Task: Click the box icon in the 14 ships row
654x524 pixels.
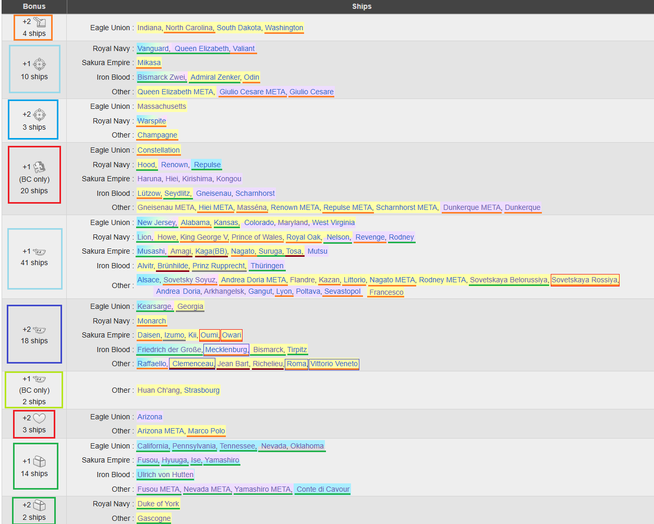Action: tap(39, 461)
